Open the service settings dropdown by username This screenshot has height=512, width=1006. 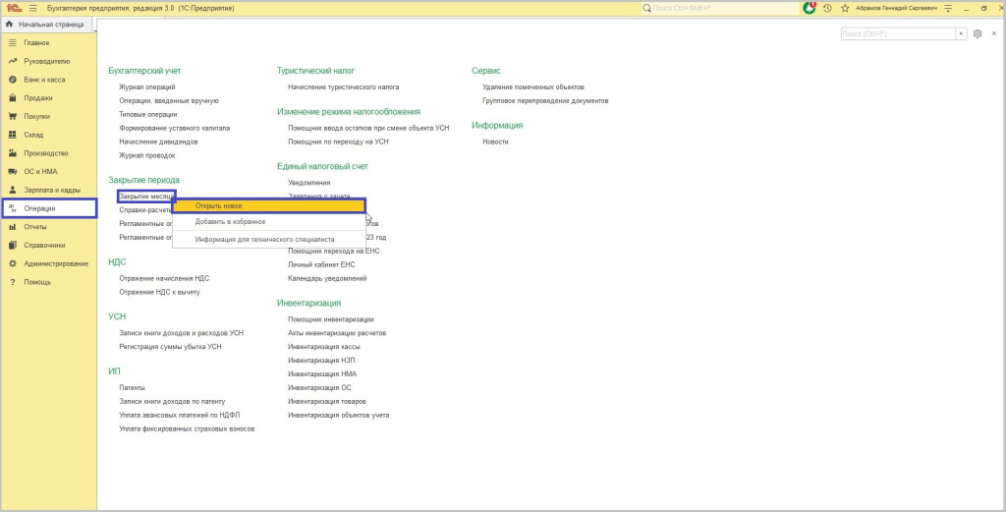pyautogui.click(x=947, y=8)
